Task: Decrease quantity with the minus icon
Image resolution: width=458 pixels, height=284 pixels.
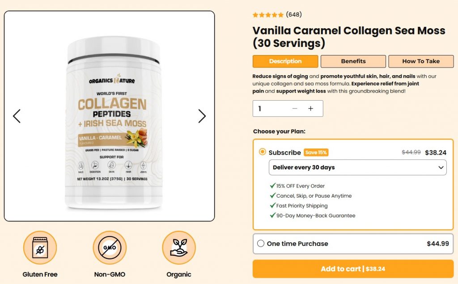Action: click(295, 108)
